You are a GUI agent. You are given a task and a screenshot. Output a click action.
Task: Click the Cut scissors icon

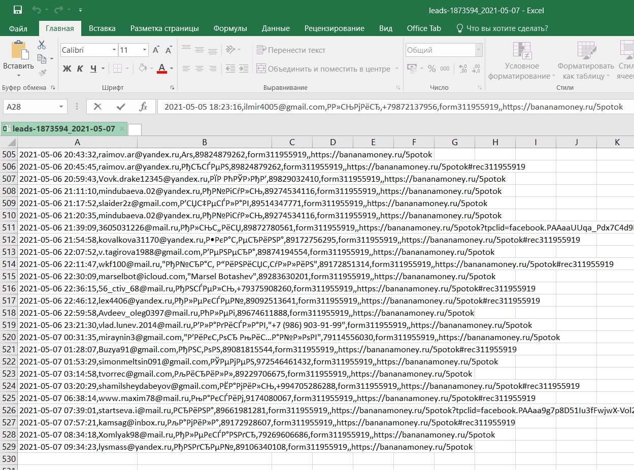click(42, 45)
